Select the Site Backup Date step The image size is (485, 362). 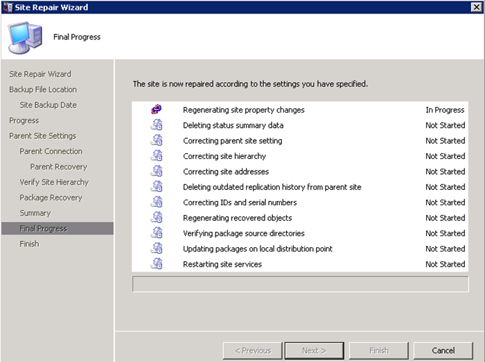[x=48, y=105]
